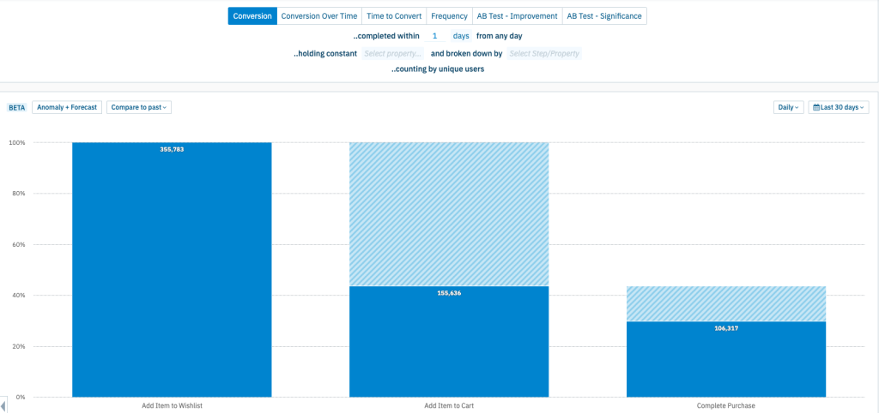Select the Conversion tab
The image size is (879, 413).
252,16
